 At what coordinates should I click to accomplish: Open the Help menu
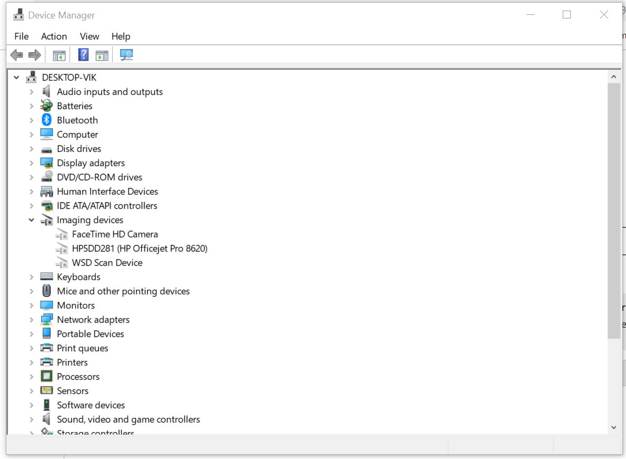pyautogui.click(x=121, y=36)
